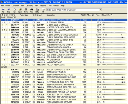128x104 pixels.
Task: Create a new order with New icon
Action: tap(15, 10)
